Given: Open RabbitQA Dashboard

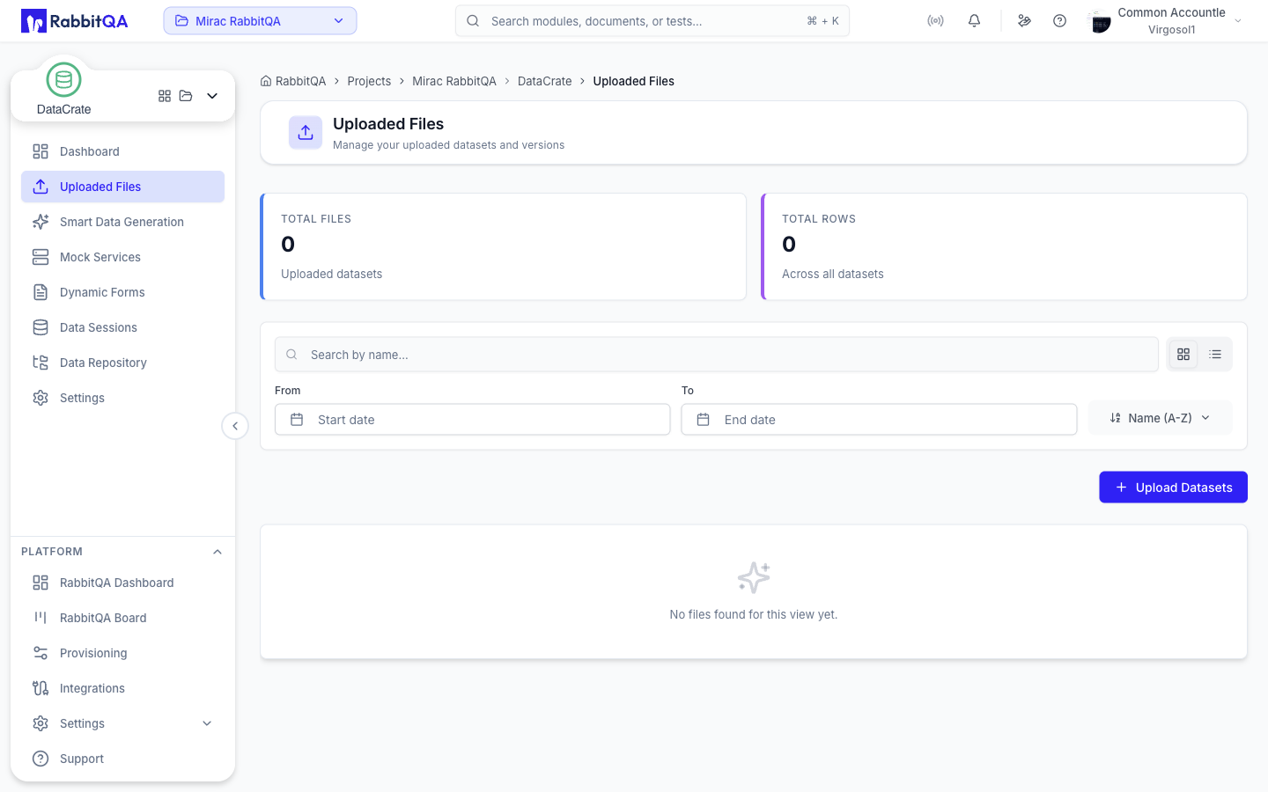Looking at the screenshot, I should tap(122, 583).
